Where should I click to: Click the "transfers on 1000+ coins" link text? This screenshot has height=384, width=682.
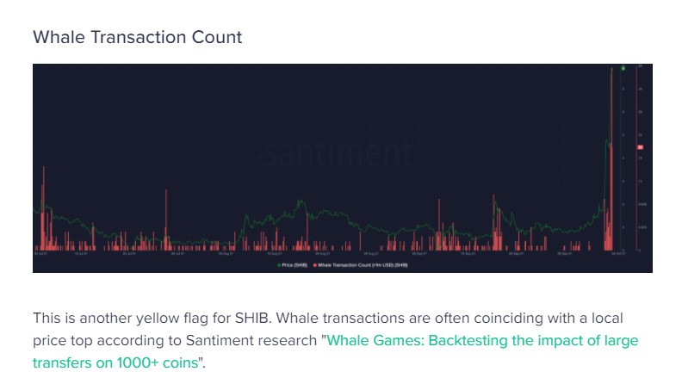click(x=115, y=362)
